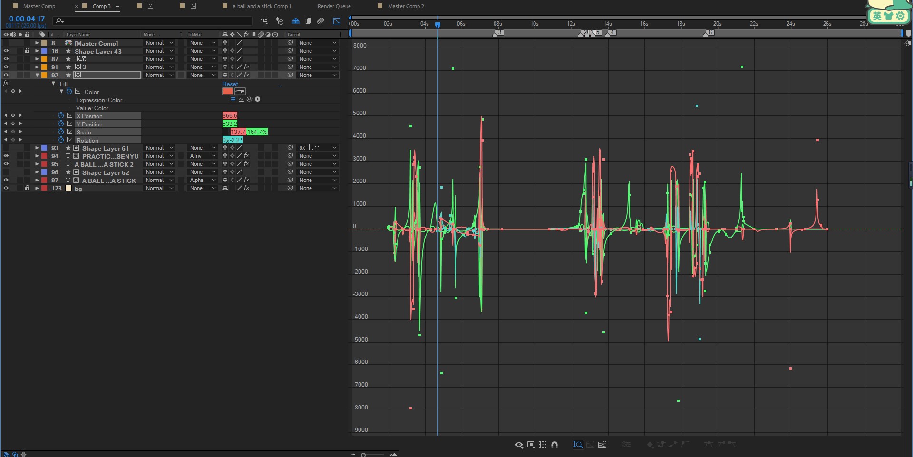Open blend mode dropdown for layer 87

click(x=159, y=59)
